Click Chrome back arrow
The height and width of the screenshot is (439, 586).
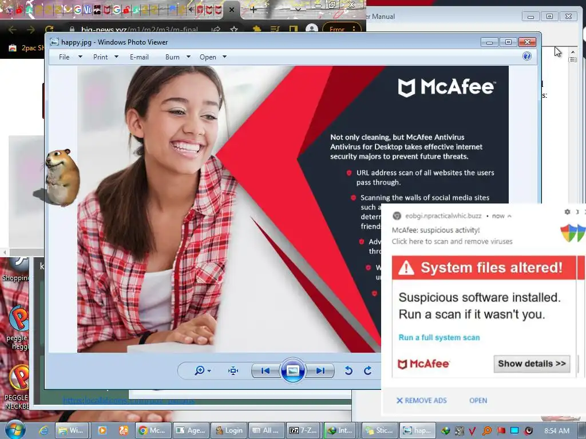13,30
